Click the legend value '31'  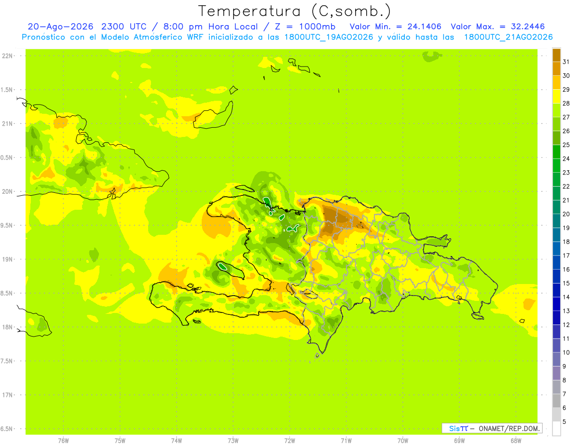(x=566, y=62)
